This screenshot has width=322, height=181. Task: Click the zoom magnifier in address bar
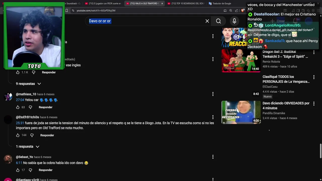(x=231, y=11)
